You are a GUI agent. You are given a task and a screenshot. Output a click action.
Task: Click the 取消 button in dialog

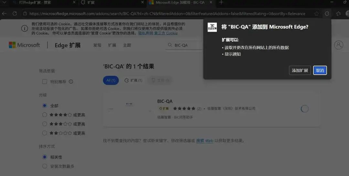click(320, 70)
